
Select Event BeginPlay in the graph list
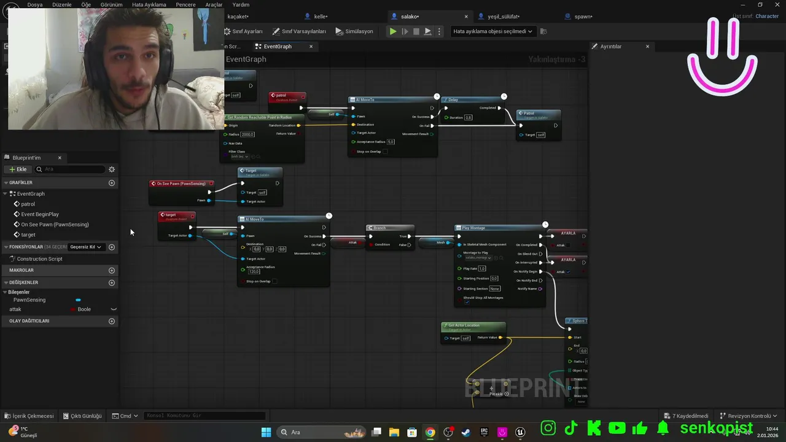pyautogui.click(x=40, y=214)
